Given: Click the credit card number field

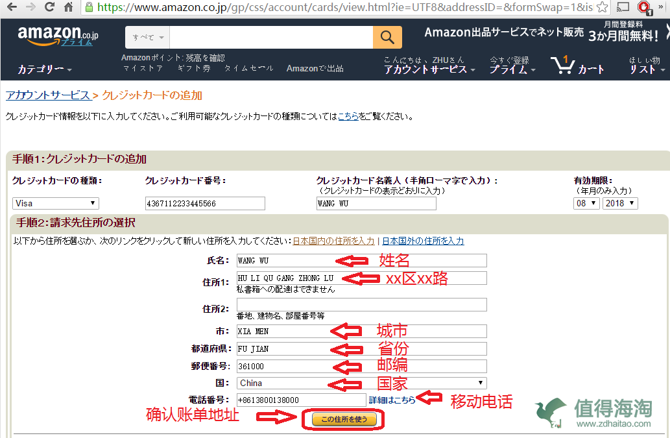Looking at the screenshot, I should tap(205, 203).
